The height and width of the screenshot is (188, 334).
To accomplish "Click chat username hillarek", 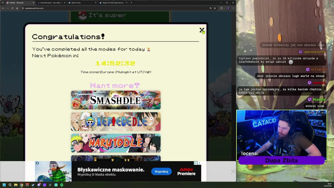I will pyautogui.click(x=318, y=69).
